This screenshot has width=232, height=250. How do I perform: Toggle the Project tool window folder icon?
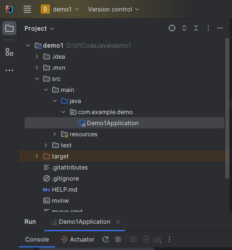(9, 28)
